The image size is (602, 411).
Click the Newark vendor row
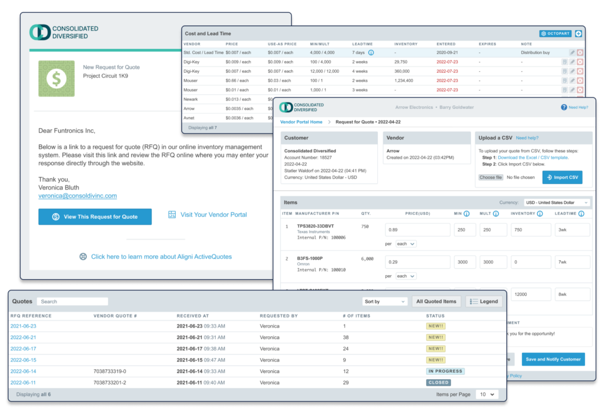228,99
